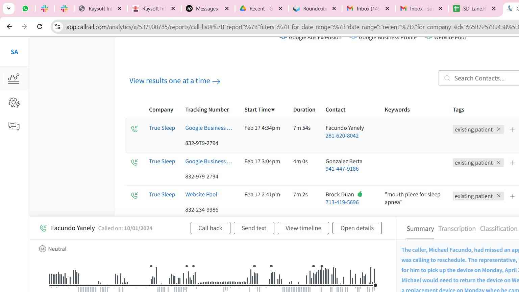The height and width of the screenshot is (292, 519).
Task: Open phone number 941-447-9186
Action: [x=342, y=169]
